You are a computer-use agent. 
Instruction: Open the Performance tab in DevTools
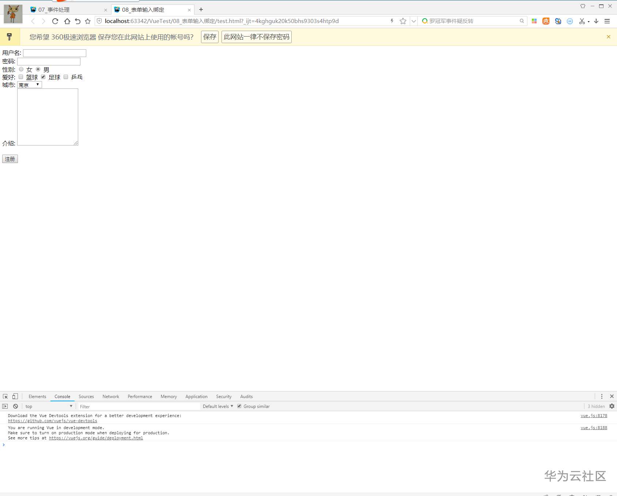(140, 396)
